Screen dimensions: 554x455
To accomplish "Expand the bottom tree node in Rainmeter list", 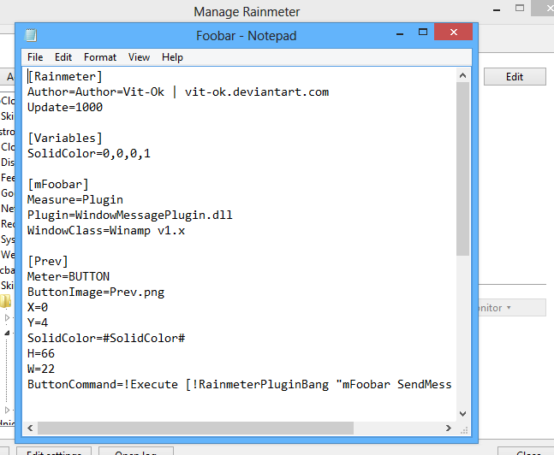I will [x=7, y=411].
